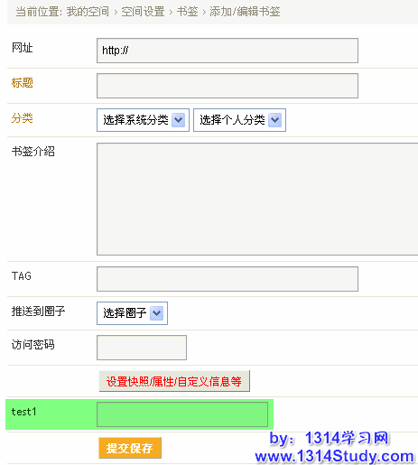Image resolution: width=418 pixels, height=465 pixels.
Task: Focus the 标题 title text box
Action: (228, 86)
